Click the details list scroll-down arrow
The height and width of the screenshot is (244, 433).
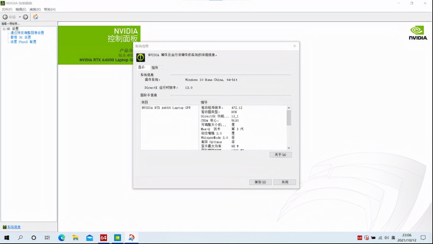click(x=289, y=148)
